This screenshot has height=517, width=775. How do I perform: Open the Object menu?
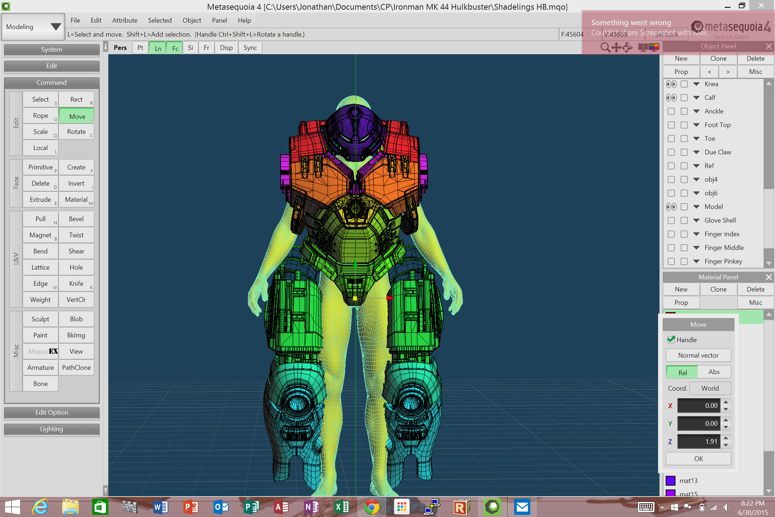pos(192,20)
